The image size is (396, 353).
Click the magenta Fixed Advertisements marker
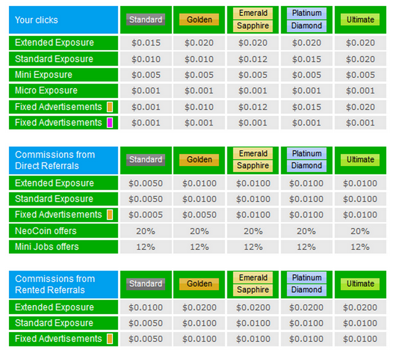pyautogui.click(x=110, y=123)
